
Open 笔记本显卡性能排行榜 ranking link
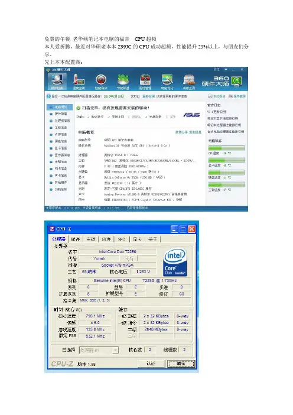point(222,118)
